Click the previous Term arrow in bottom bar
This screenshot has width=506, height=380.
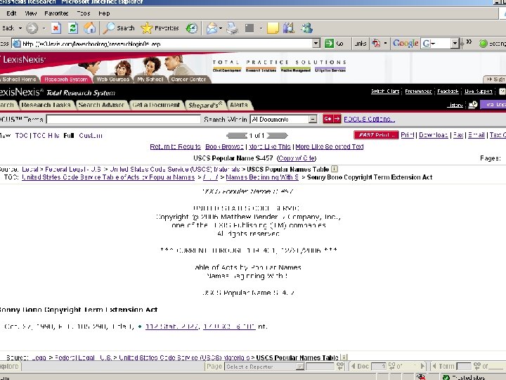pyautogui.click(x=434, y=366)
